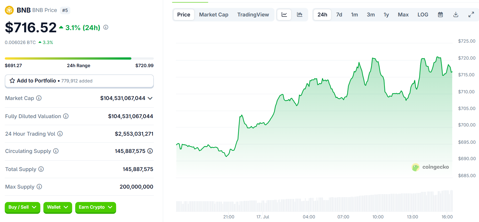This screenshot has width=479, height=222.
Task: Click the download chart data icon
Action: [x=456, y=14]
